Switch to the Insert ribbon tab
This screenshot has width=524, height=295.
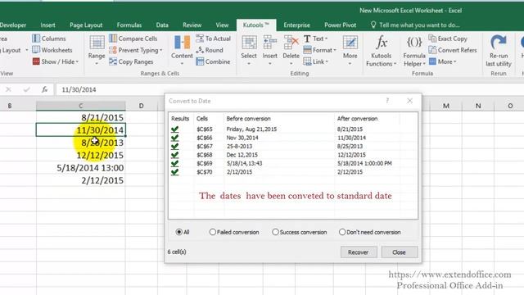[x=47, y=25]
